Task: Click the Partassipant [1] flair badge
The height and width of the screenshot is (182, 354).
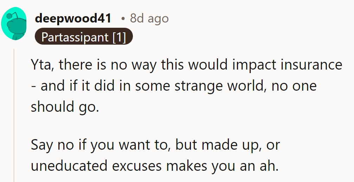Action: (x=84, y=37)
